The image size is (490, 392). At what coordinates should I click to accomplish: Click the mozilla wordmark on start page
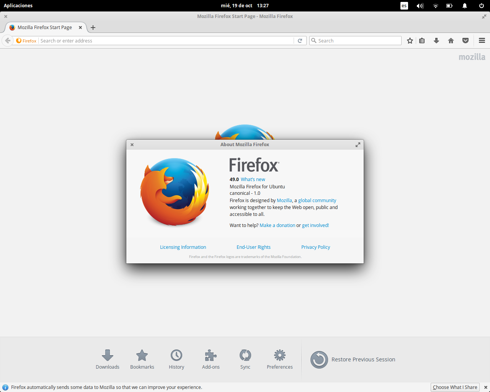point(472,57)
